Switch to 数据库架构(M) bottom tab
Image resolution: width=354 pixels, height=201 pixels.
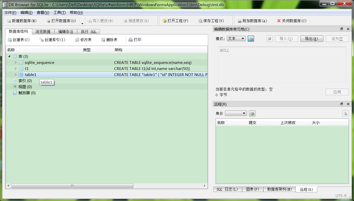pos(280,189)
